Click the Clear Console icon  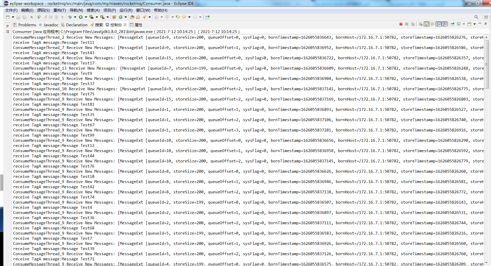(421, 24)
